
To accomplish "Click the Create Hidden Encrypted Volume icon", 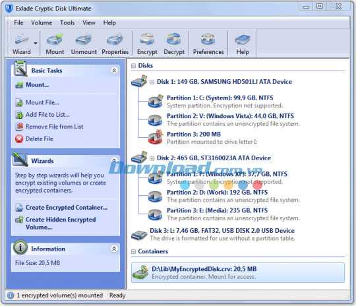I will pos(19,220).
